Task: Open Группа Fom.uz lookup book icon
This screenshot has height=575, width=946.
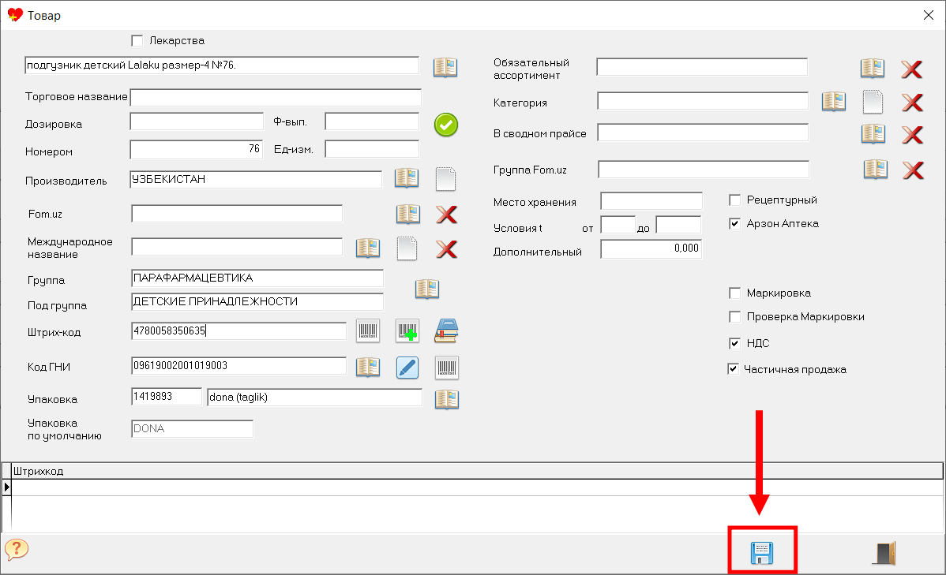Action: 876,170
